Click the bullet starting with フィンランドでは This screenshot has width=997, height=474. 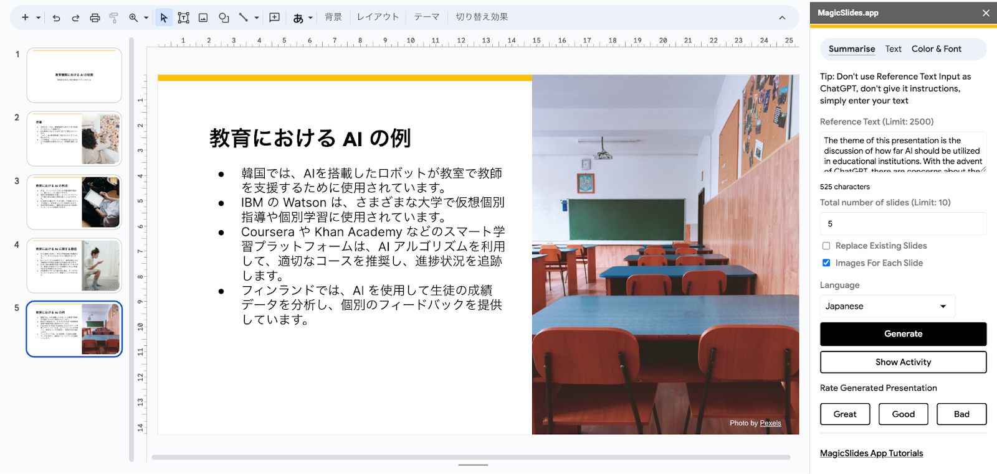(373, 305)
